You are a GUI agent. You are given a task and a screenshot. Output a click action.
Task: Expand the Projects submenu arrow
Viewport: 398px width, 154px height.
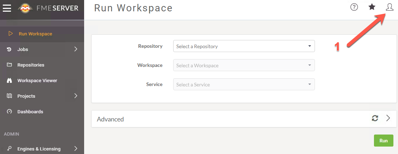point(76,96)
